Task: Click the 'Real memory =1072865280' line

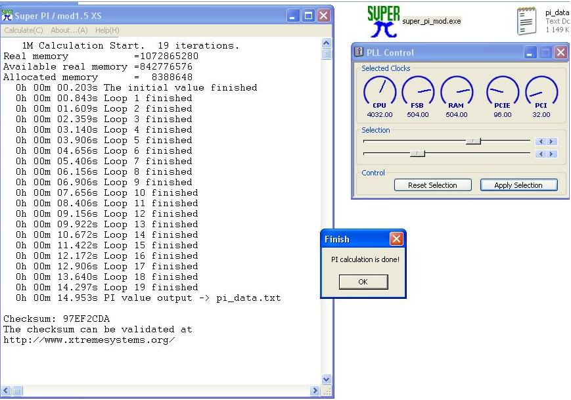Action: point(101,56)
